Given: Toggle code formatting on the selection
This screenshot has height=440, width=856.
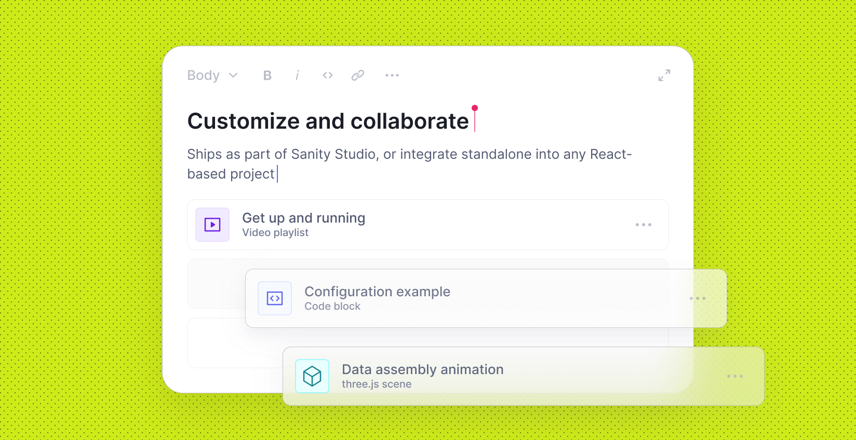Looking at the screenshot, I should pos(327,75).
